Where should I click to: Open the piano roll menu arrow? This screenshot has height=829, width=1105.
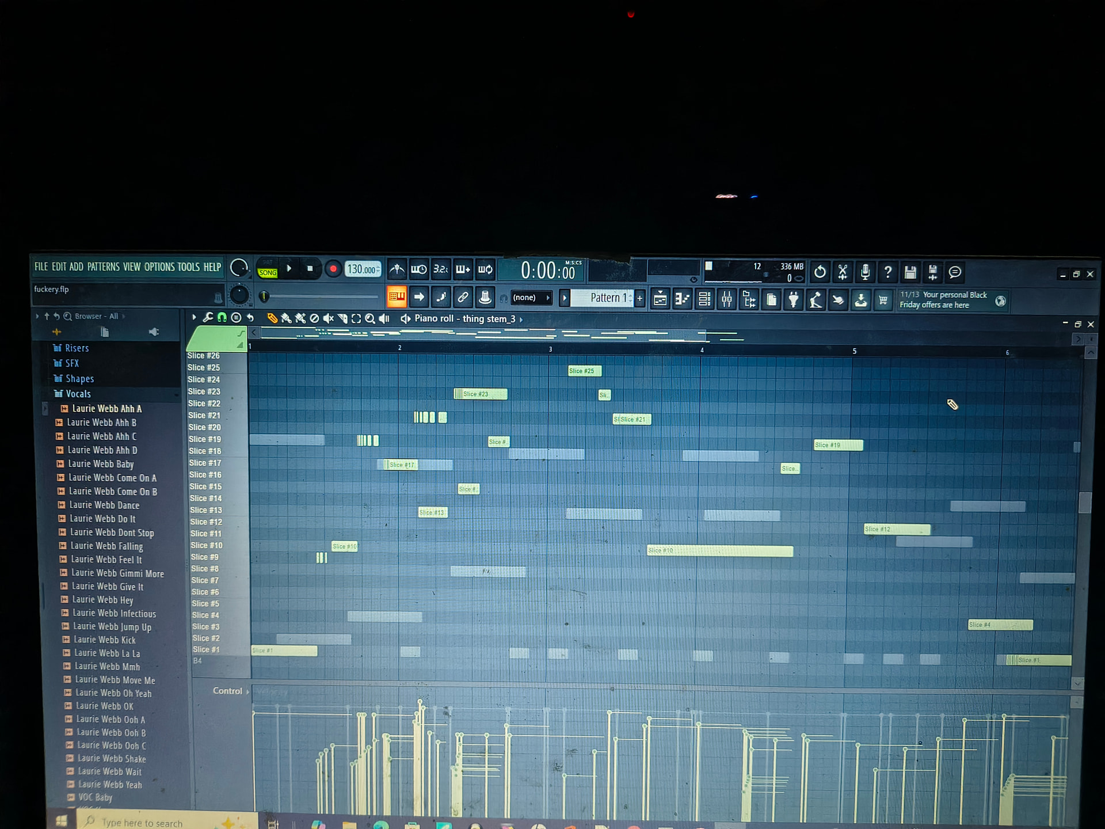click(194, 317)
